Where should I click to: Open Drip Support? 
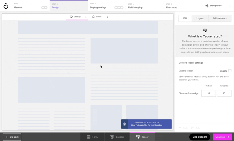tap(200, 137)
